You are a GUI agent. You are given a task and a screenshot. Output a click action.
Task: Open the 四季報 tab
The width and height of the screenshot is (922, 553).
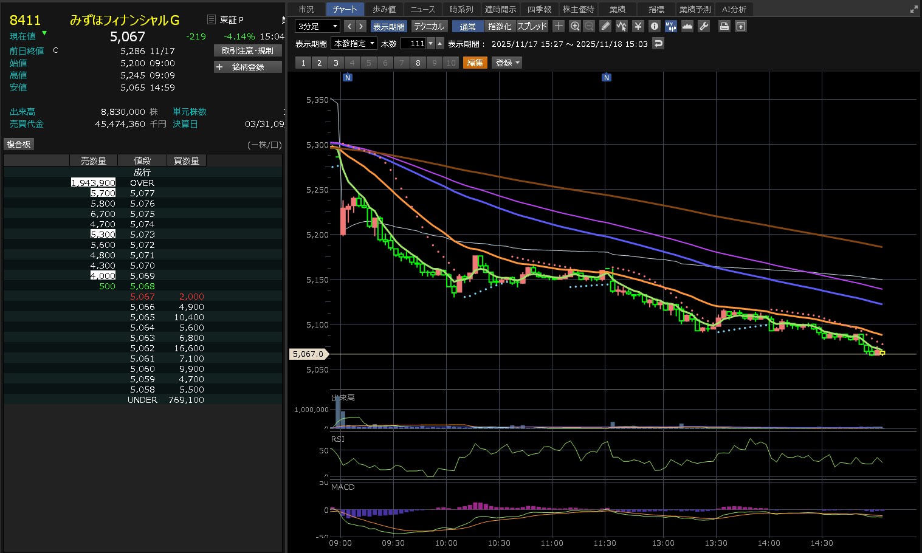point(539,9)
